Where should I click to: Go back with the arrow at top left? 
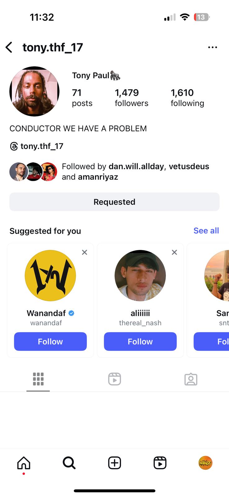coord(9,47)
